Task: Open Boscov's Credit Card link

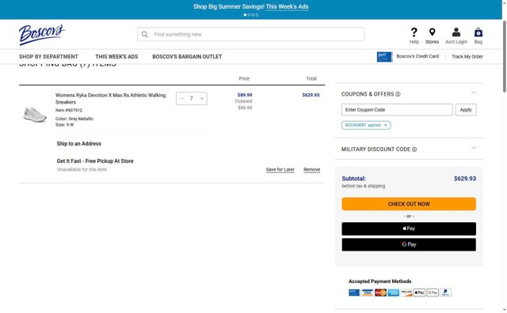Action: coord(417,56)
